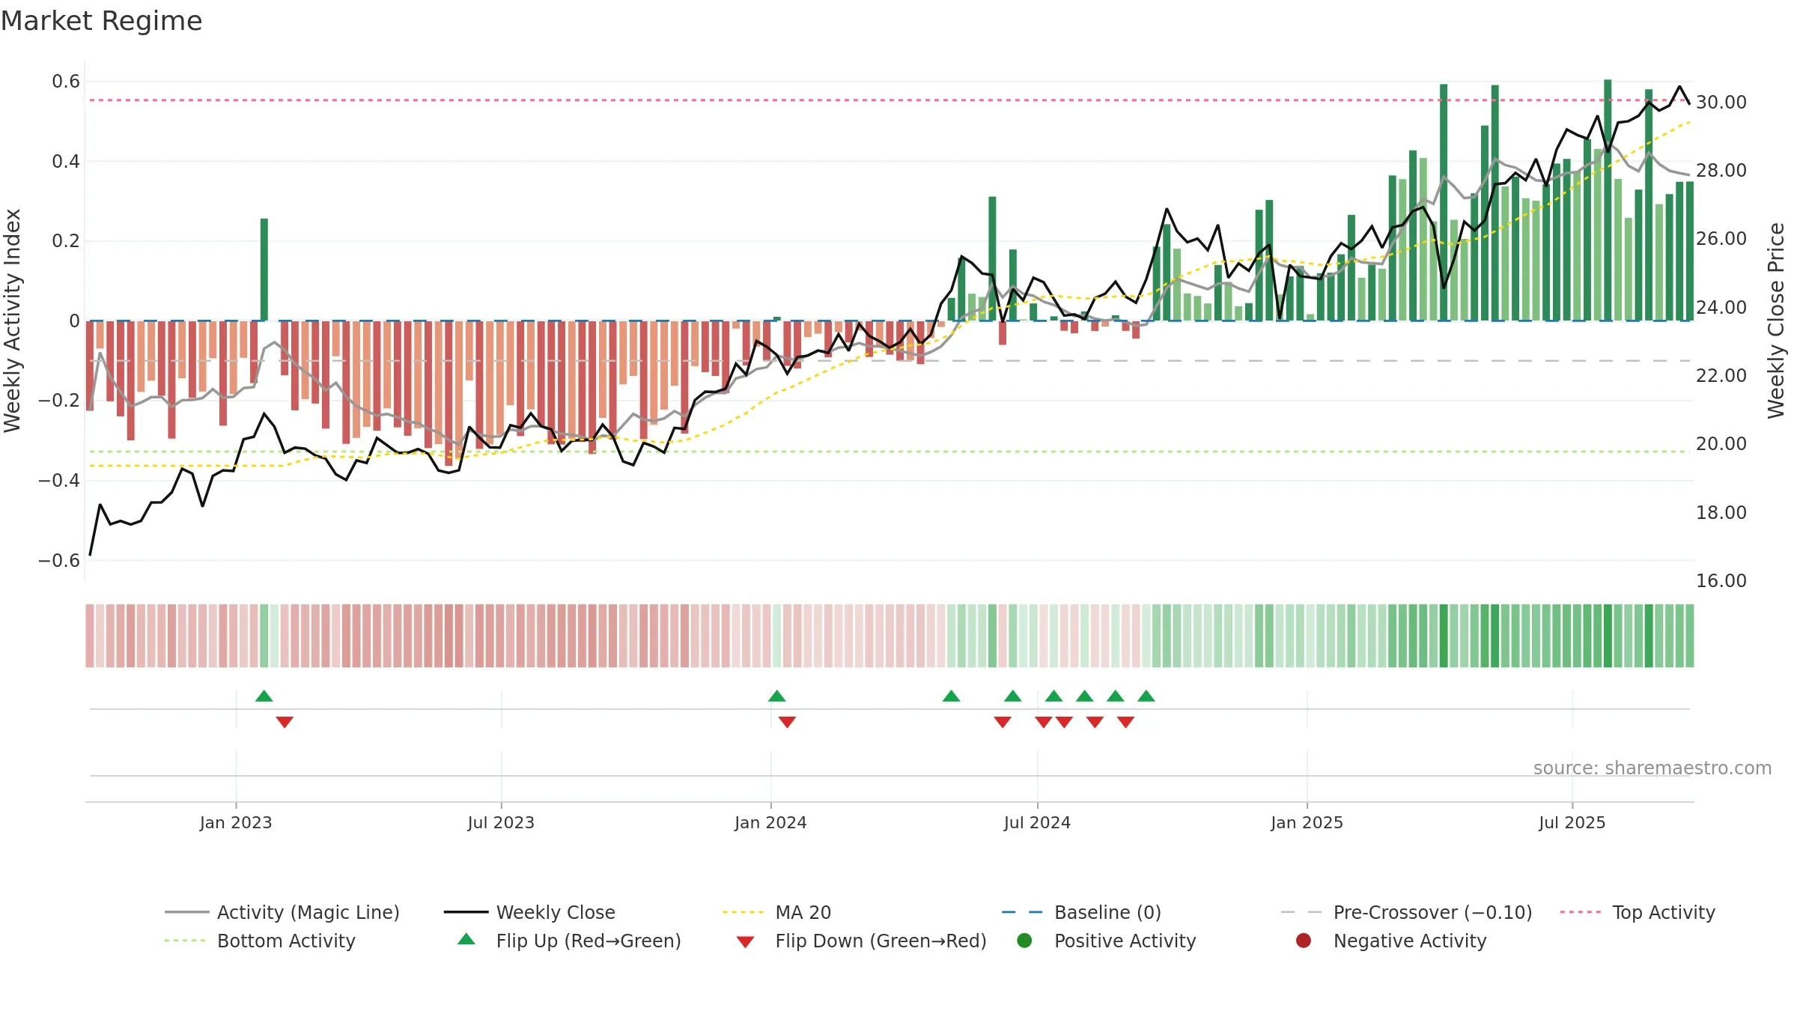The height and width of the screenshot is (1011, 1797).
Task: Click the red Negative Activity circle icon
Action: (x=1304, y=940)
